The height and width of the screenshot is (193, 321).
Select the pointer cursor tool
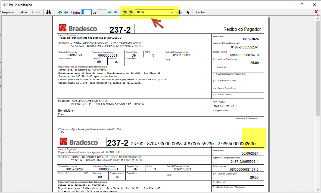tap(188, 12)
